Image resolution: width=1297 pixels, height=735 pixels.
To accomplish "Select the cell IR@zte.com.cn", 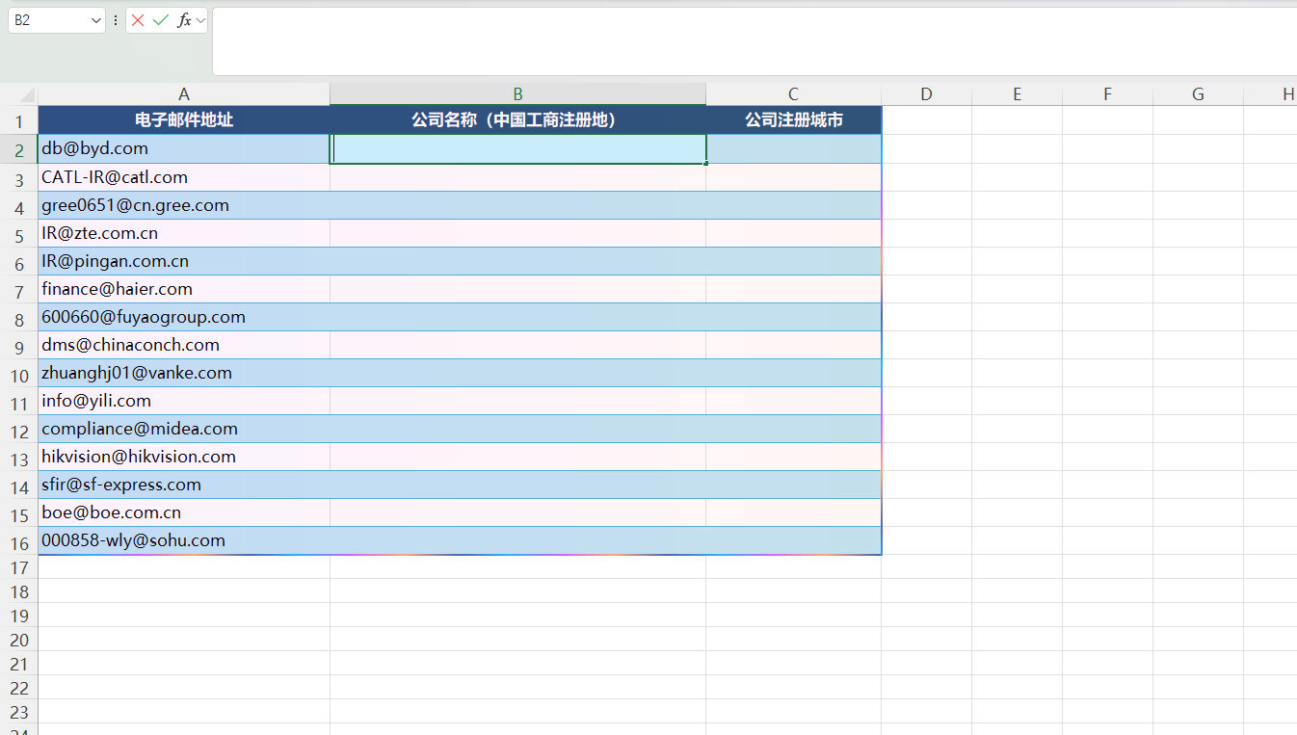I will [x=184, y=233].
